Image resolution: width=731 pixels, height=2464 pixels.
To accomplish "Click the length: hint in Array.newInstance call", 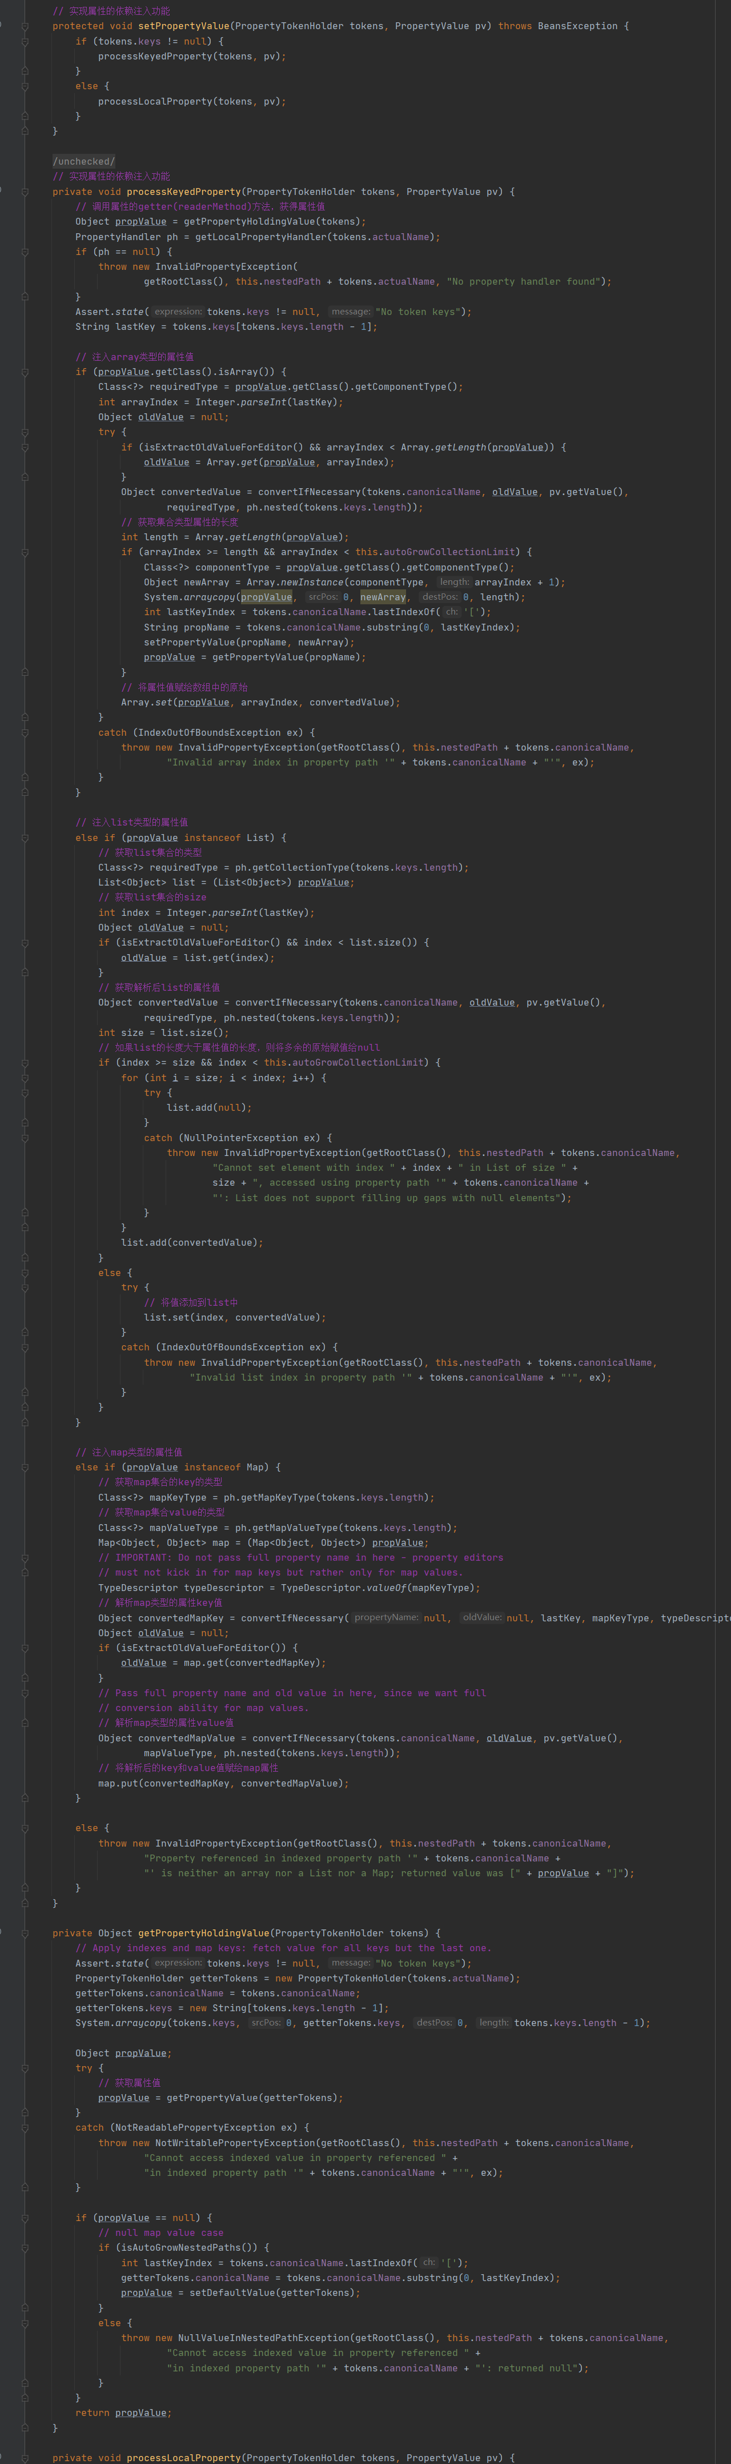I will tap(454, 581).
